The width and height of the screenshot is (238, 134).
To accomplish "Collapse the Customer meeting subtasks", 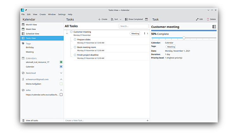I will [67, 33].
